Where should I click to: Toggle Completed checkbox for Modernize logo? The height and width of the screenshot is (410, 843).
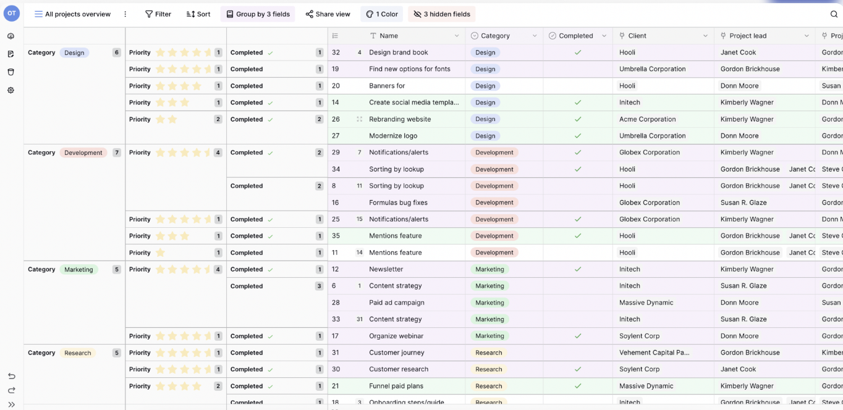point(578,136)
